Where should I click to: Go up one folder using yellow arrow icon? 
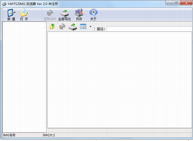(x=52, y=27)
